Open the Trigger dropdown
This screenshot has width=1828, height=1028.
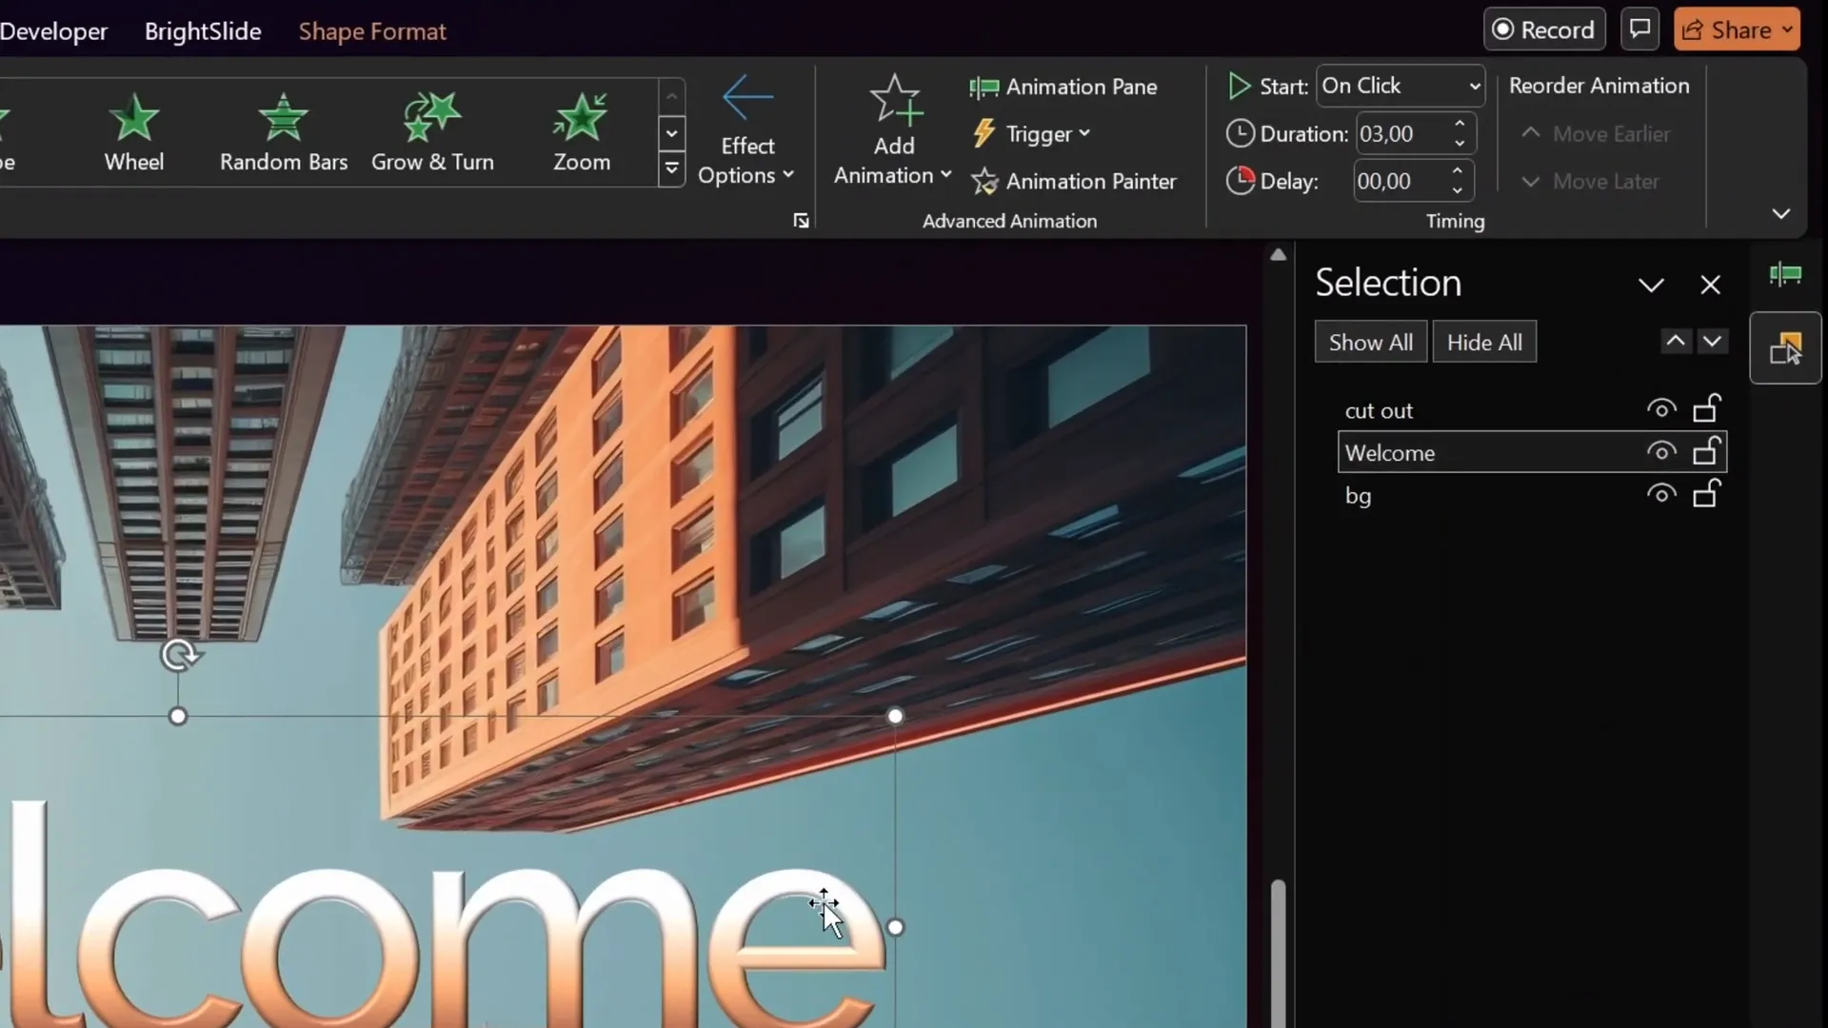click(1030, 133)
